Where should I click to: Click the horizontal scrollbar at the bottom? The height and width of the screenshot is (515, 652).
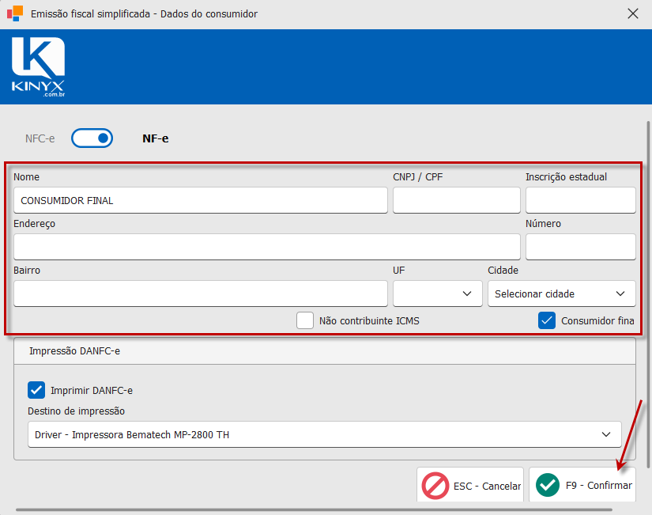click(314, 509)
